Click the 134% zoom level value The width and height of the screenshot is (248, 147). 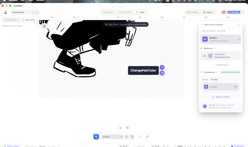pos(180,146)
